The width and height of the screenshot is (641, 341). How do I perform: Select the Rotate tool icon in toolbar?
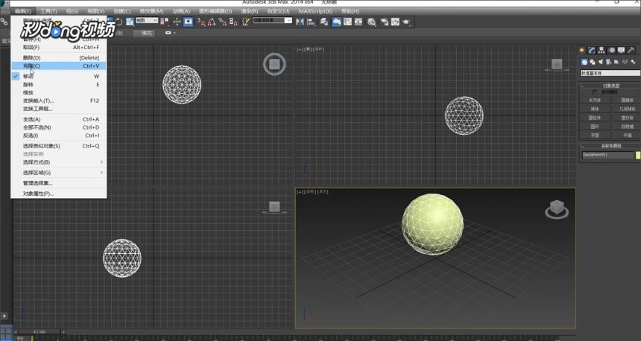click(119, 22)
